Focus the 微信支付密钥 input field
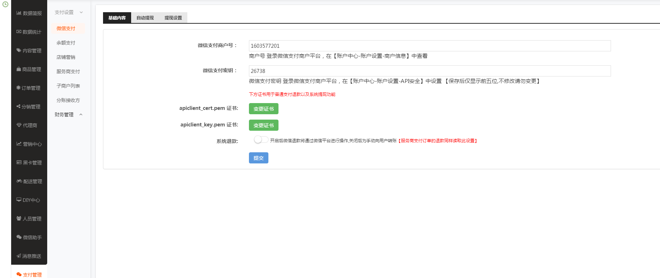Image resolution: width=660 pixels, height=278 pixels. click(x=429, y=71)
